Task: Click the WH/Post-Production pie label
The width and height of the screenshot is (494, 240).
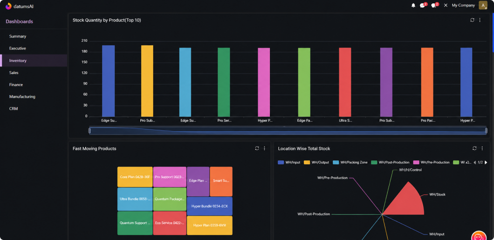Action: tap(314, 214)
